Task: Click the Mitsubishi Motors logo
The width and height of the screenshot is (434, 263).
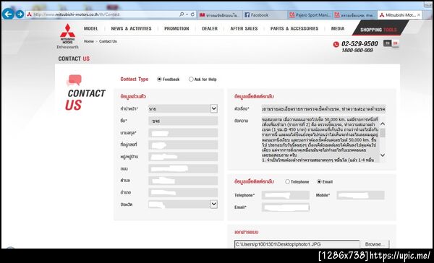Action: tap(67, 36)
